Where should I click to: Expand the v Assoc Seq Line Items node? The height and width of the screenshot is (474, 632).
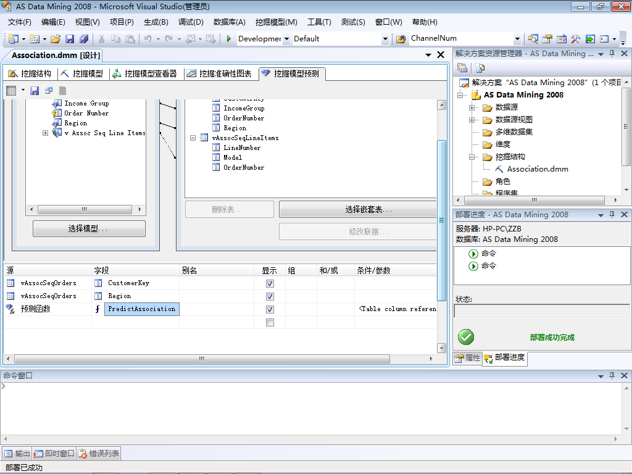pos(45,133)
